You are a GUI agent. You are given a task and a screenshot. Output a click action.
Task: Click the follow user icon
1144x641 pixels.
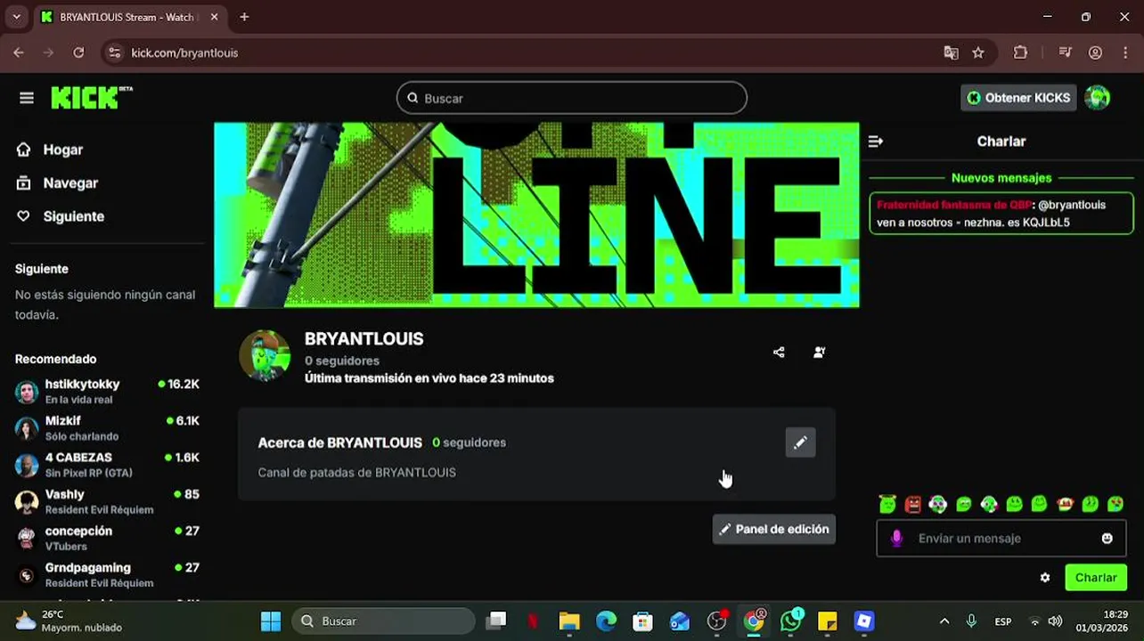tap(819, 353)
